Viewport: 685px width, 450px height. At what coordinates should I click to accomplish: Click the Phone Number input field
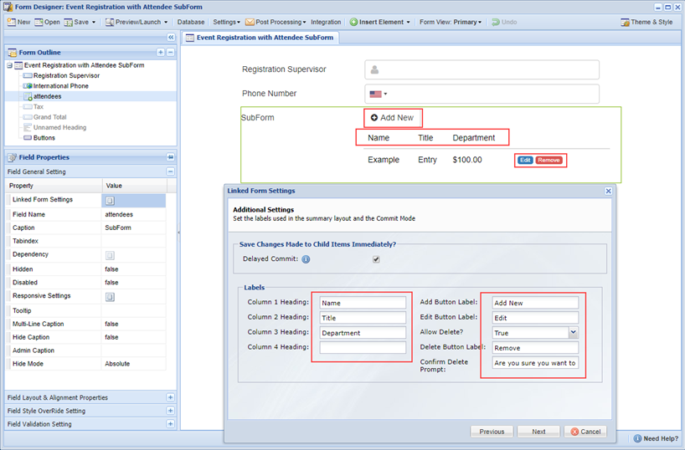pos(482,94)
